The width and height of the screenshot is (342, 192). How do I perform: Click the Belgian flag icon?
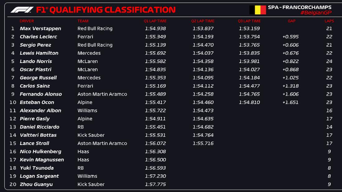pos(258,10)
